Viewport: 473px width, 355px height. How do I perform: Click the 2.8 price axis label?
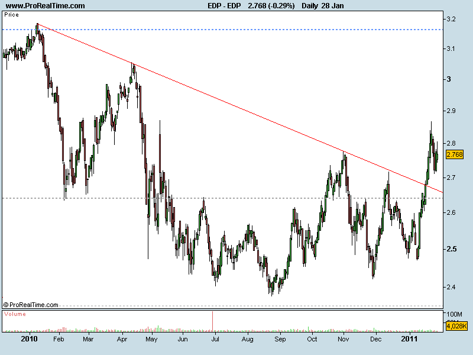[451, 143]
